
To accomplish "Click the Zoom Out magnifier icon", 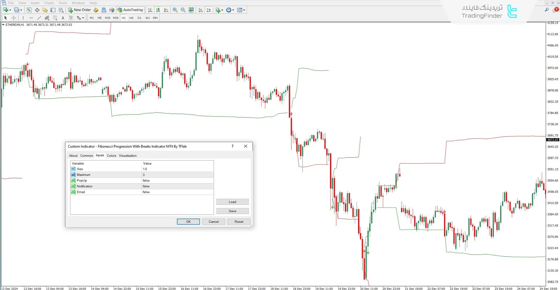I will pyautogui.click(x=183, y=10).
